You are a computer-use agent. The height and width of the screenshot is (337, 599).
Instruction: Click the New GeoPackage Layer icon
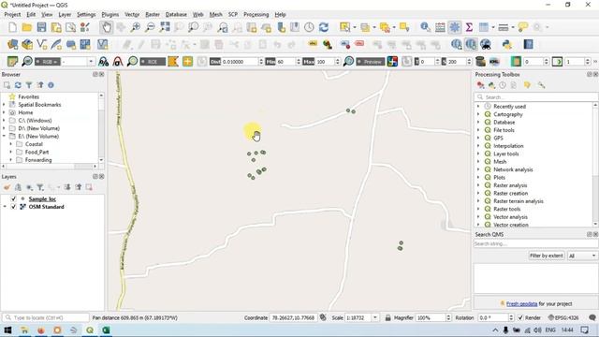coord(27,44)
